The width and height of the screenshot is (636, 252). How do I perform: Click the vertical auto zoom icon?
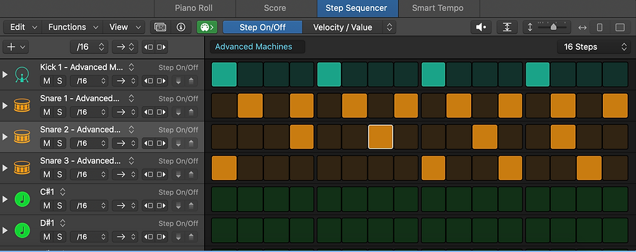507,27
